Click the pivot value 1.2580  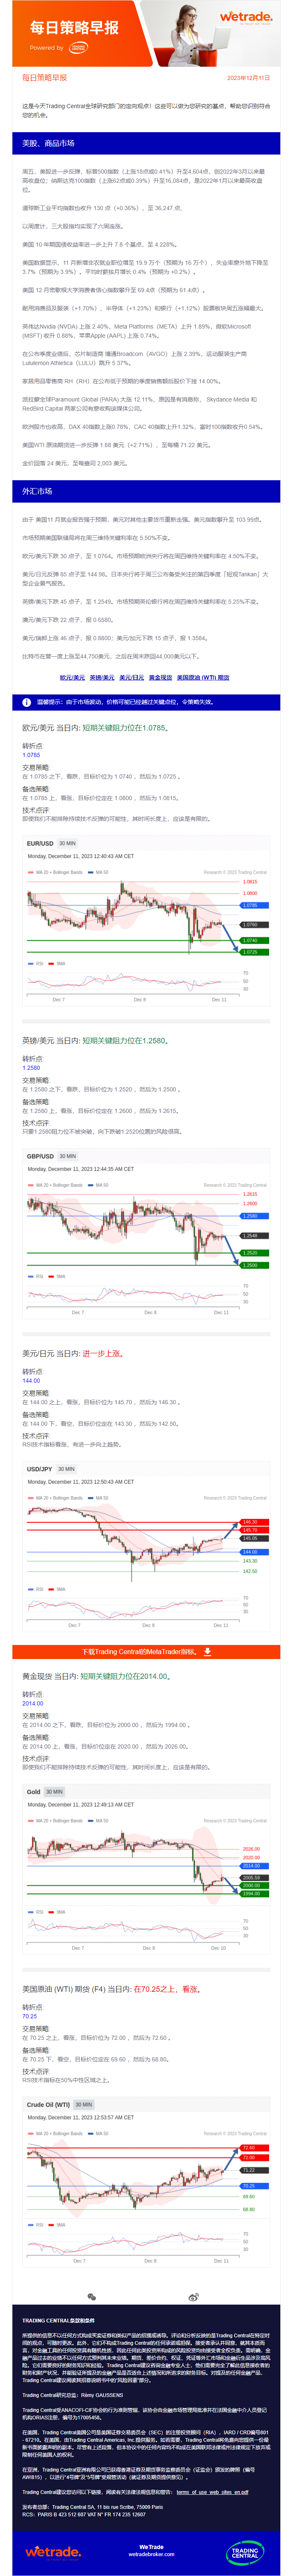(x=32, y=1068)
